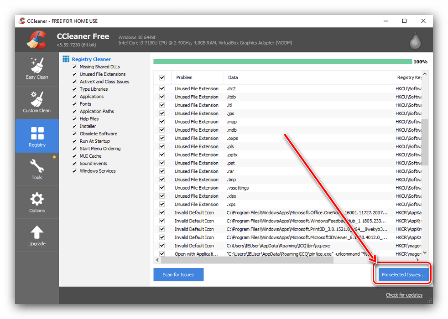Maximize the CCleaner window

click(404, 21)
